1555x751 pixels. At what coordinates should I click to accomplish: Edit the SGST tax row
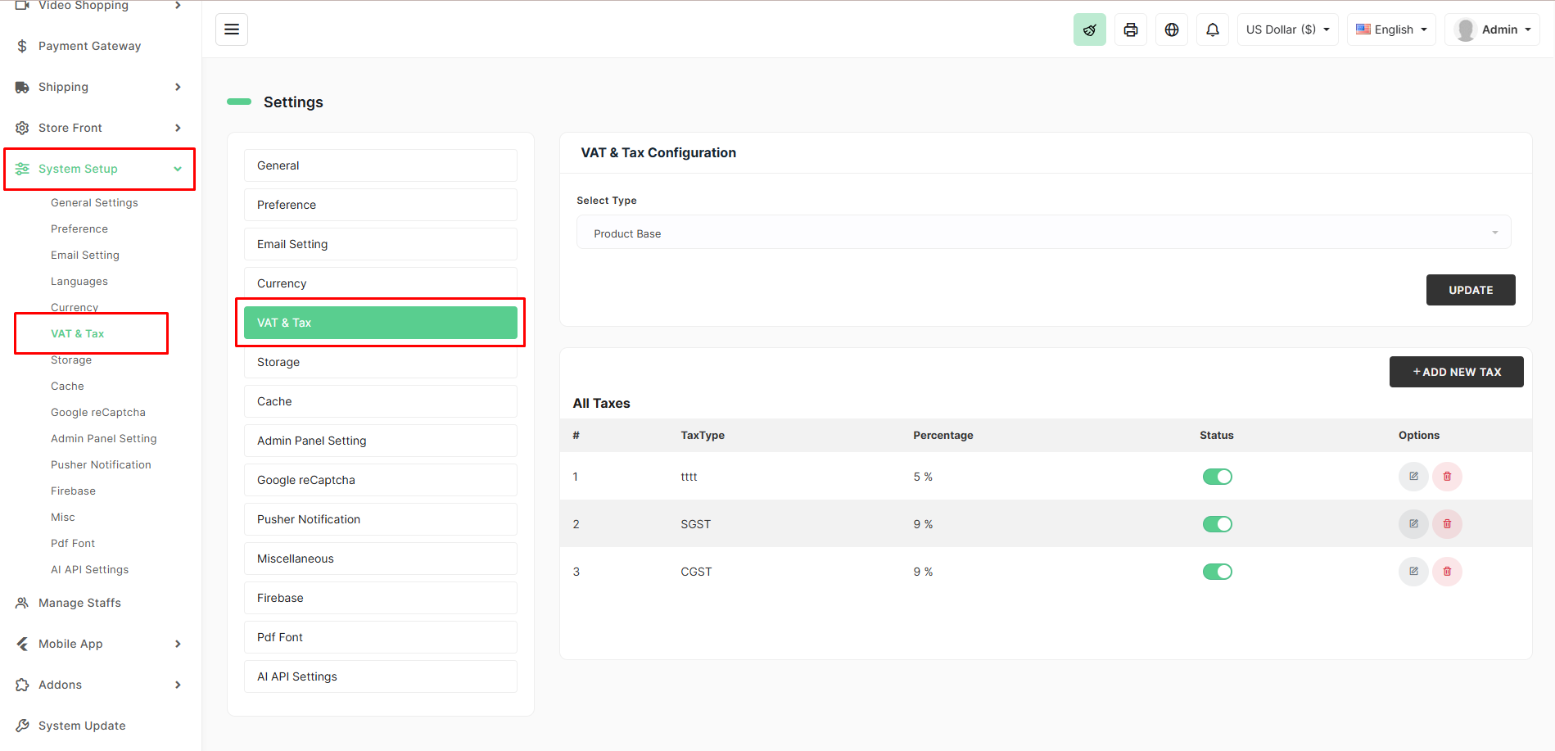[1413, 524]
